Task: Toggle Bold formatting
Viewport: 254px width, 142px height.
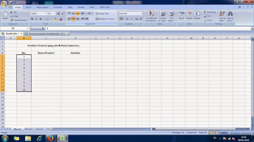Action: pos(32,19)
